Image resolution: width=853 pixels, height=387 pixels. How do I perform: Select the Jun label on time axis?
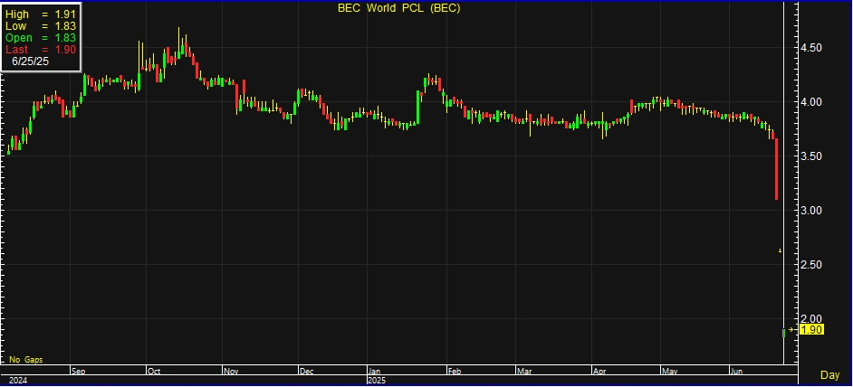coord(736,371)
